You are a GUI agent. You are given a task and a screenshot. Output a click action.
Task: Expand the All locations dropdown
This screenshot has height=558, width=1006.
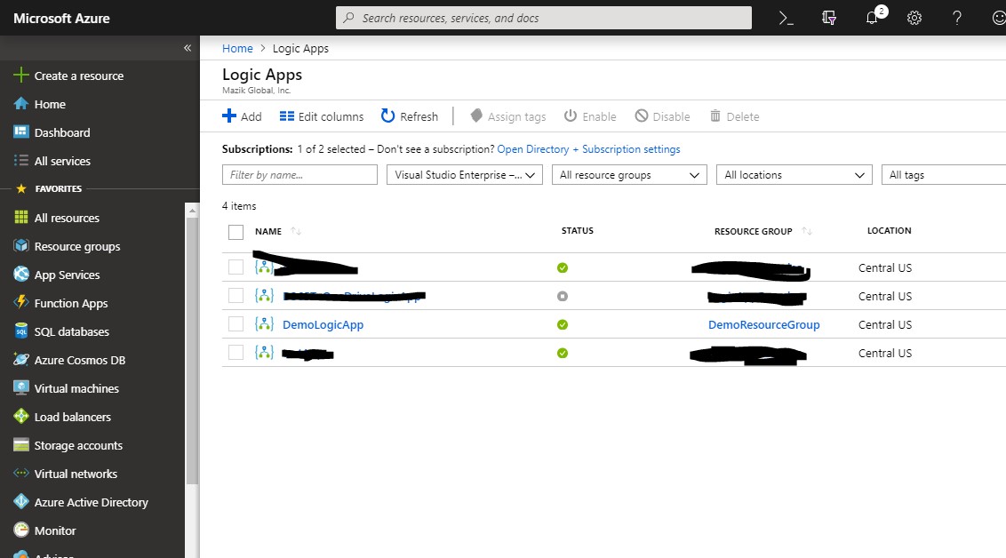click(x=793, y=174)
